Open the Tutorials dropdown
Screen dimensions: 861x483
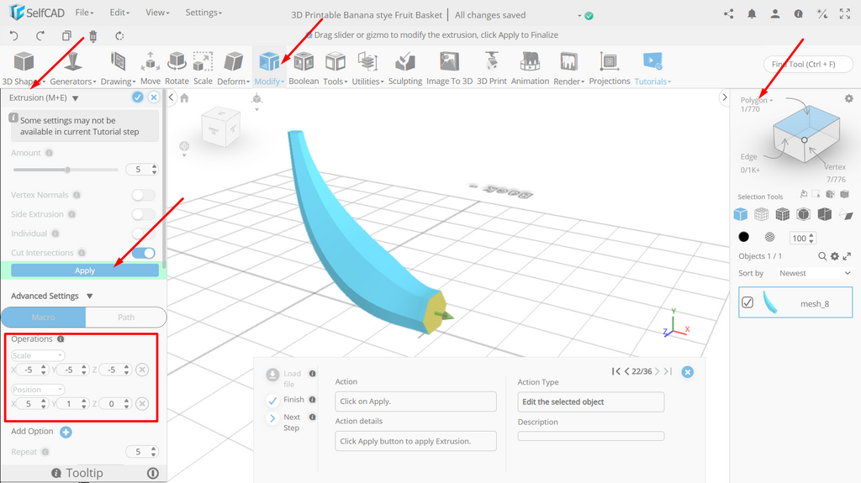[x=652, y=68]
